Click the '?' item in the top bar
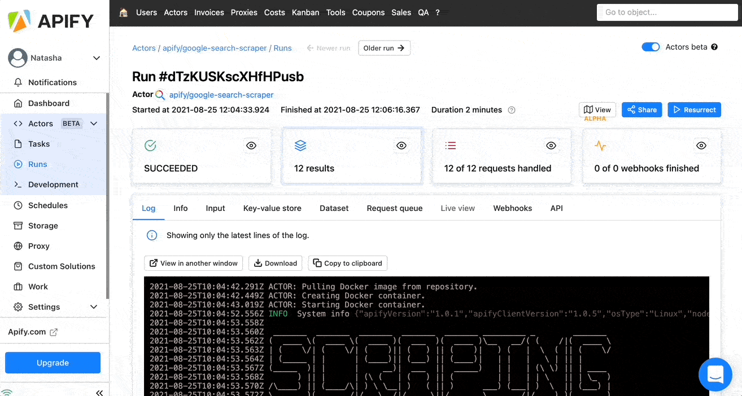The height and width of the screenshot is (396, 742). coord(438,12)
